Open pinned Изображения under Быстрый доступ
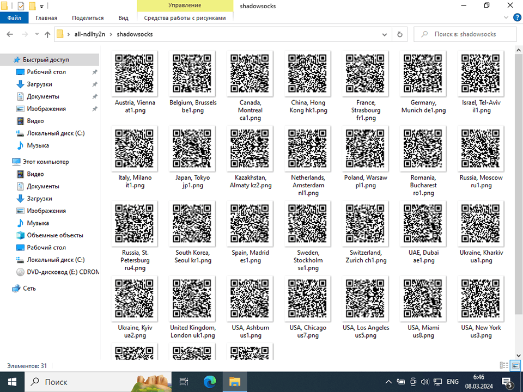The height and width of the screenshot is (392, 523). (x=46, y=109)
